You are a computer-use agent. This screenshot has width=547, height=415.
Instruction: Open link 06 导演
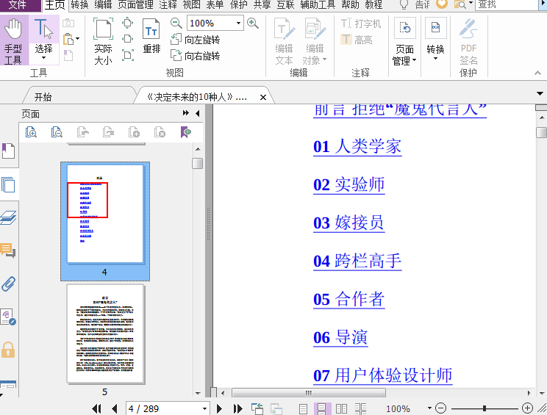tap(340, 337)
